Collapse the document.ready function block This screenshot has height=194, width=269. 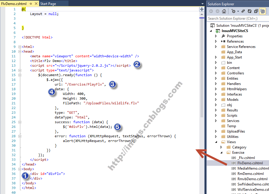20,75
